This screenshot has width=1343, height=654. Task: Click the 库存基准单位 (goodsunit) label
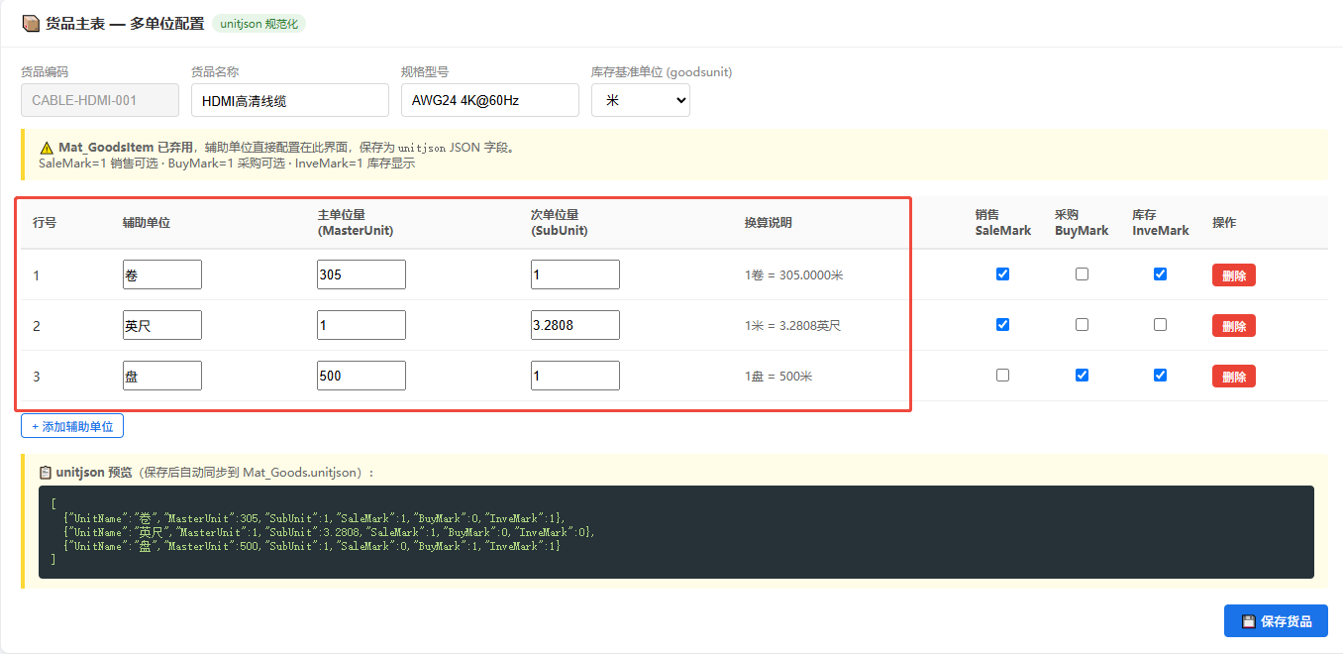tap(662, 72)
